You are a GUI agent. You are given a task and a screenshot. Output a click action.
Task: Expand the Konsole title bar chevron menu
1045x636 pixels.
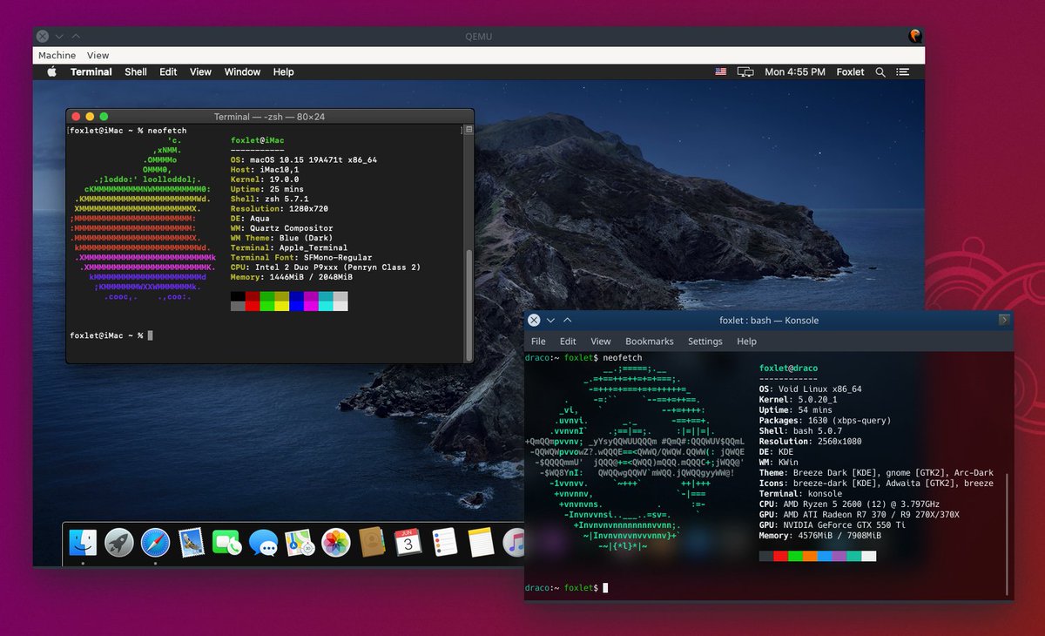click(x=549, y=320)
